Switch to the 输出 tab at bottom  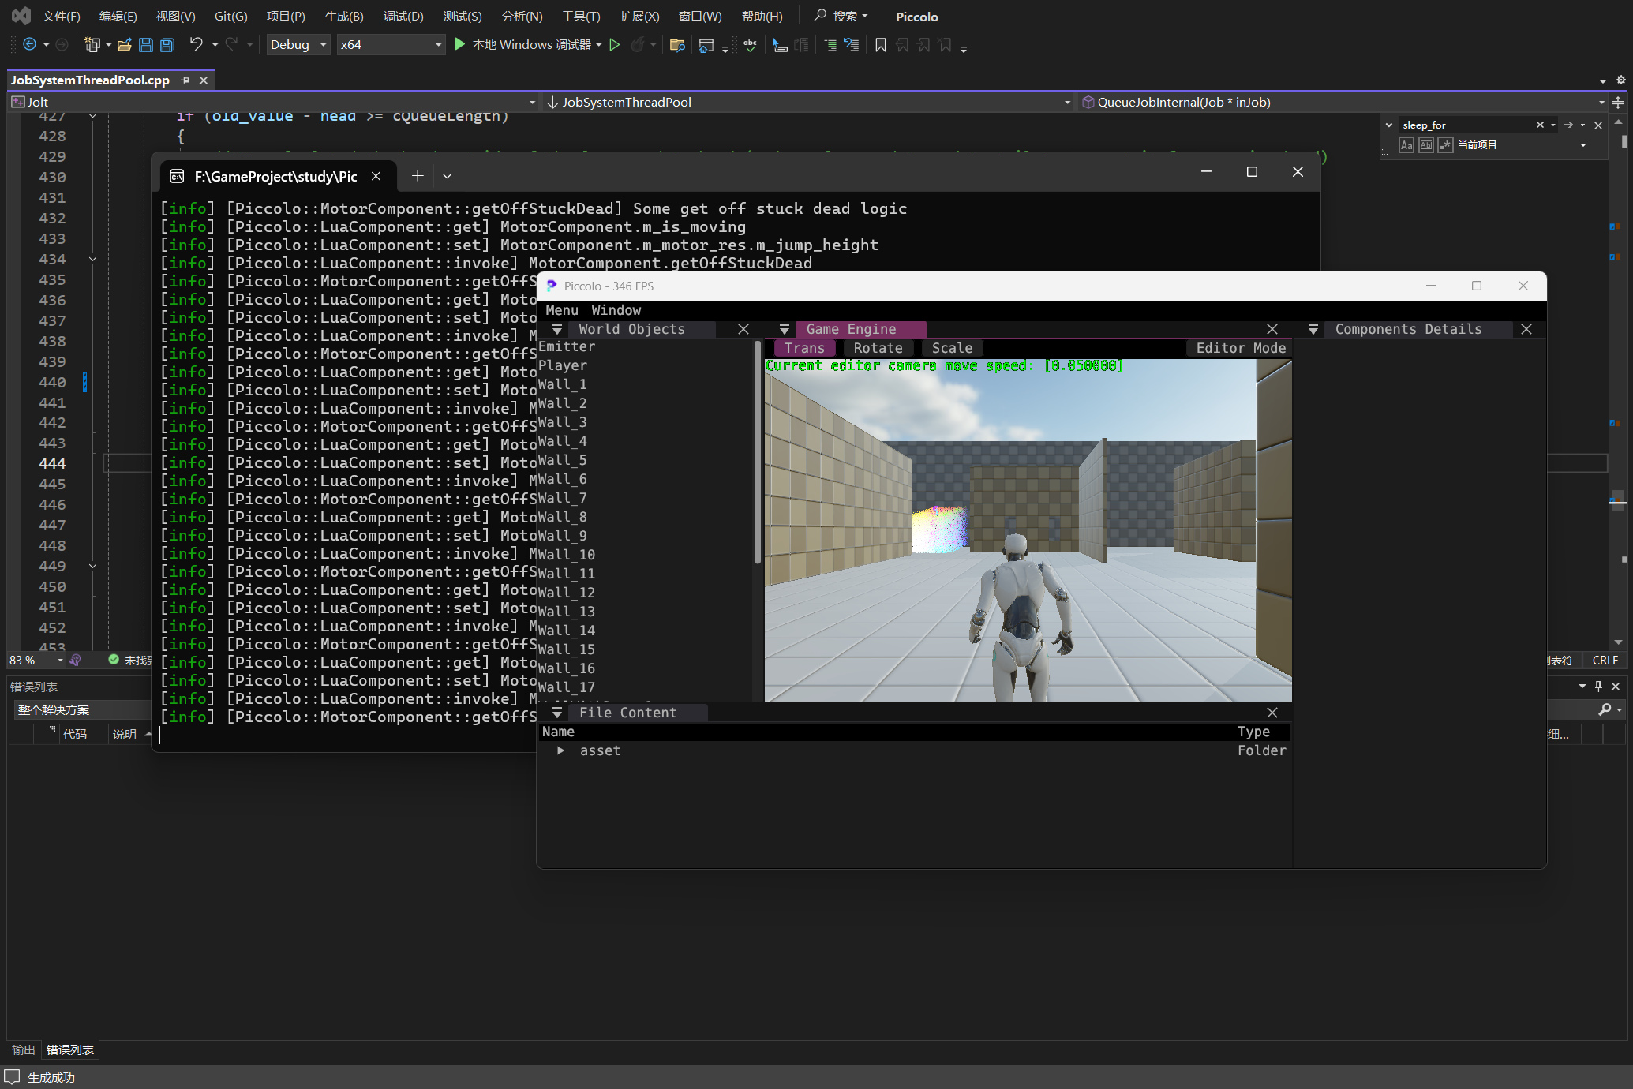23,1050
